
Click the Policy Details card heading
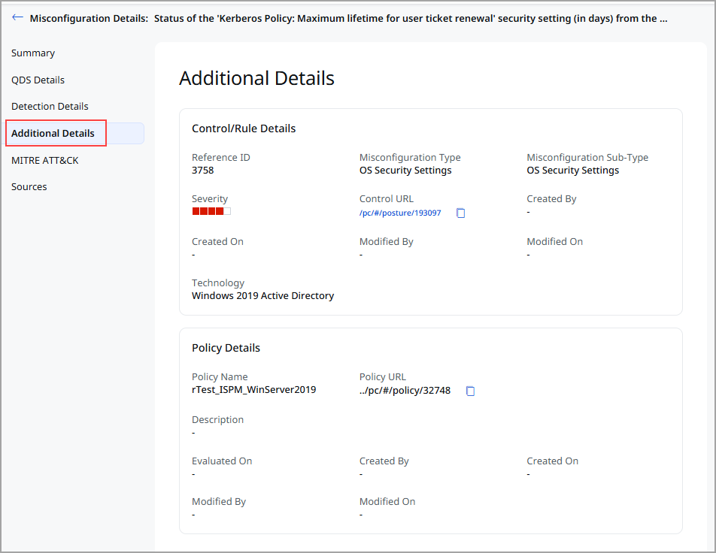[x=226, y=348]
